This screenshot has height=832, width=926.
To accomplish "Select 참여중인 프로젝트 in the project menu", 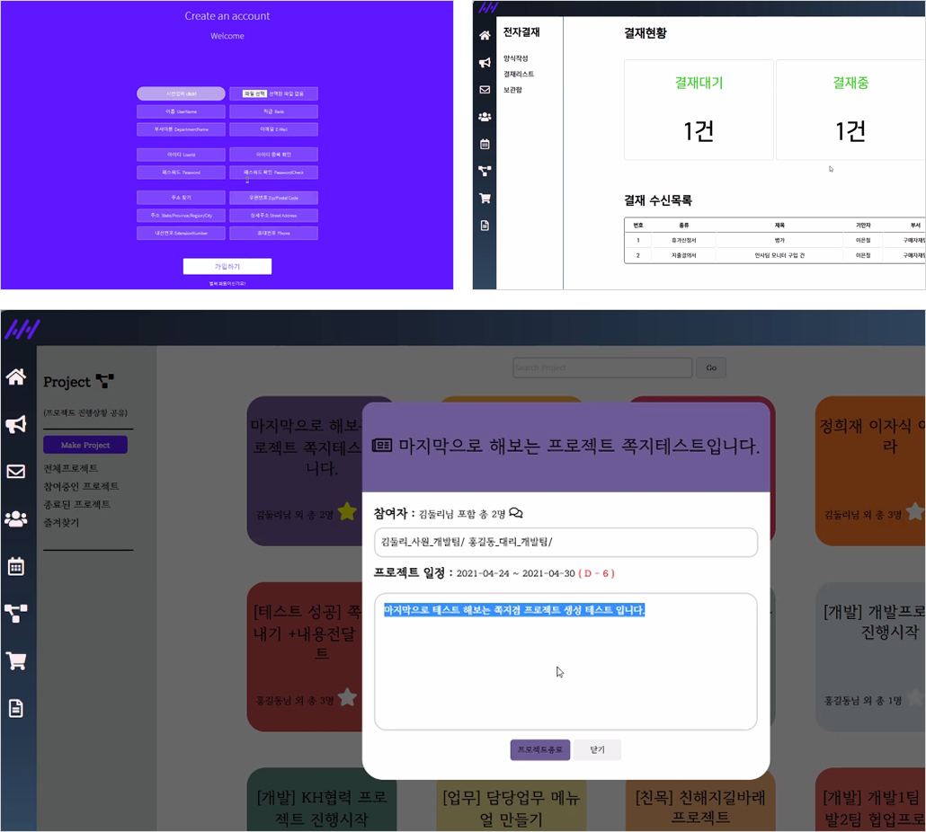I will point(81,486).
